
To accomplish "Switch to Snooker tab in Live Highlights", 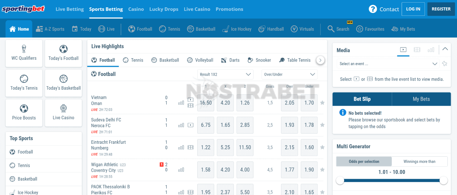I will [x=259, y=60].
